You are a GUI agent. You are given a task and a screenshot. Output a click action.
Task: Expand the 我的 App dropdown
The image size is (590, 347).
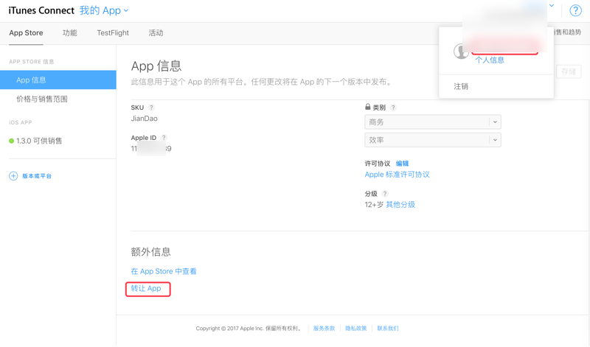pos(104,10)
